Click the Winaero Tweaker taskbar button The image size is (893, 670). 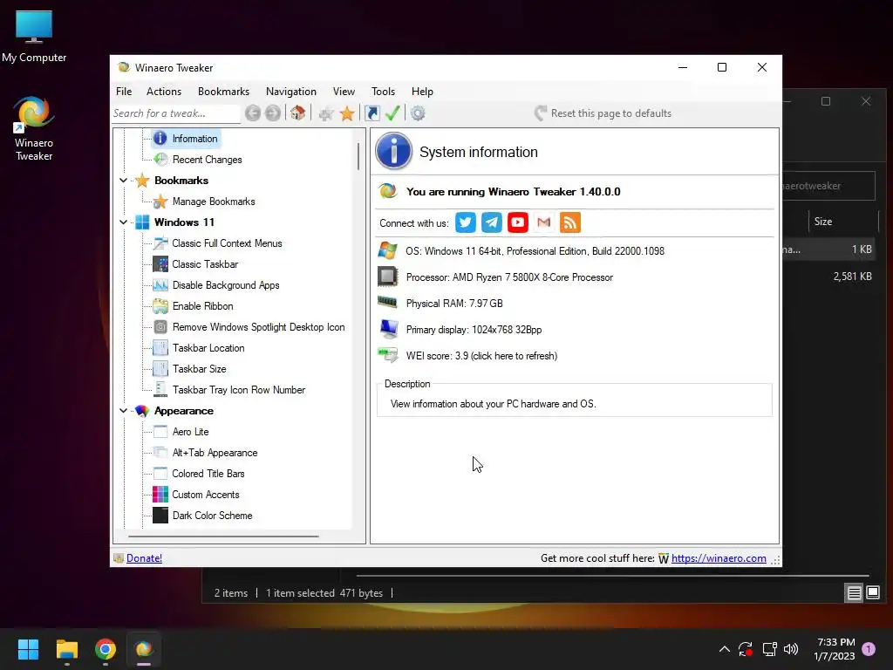(144, 649)
